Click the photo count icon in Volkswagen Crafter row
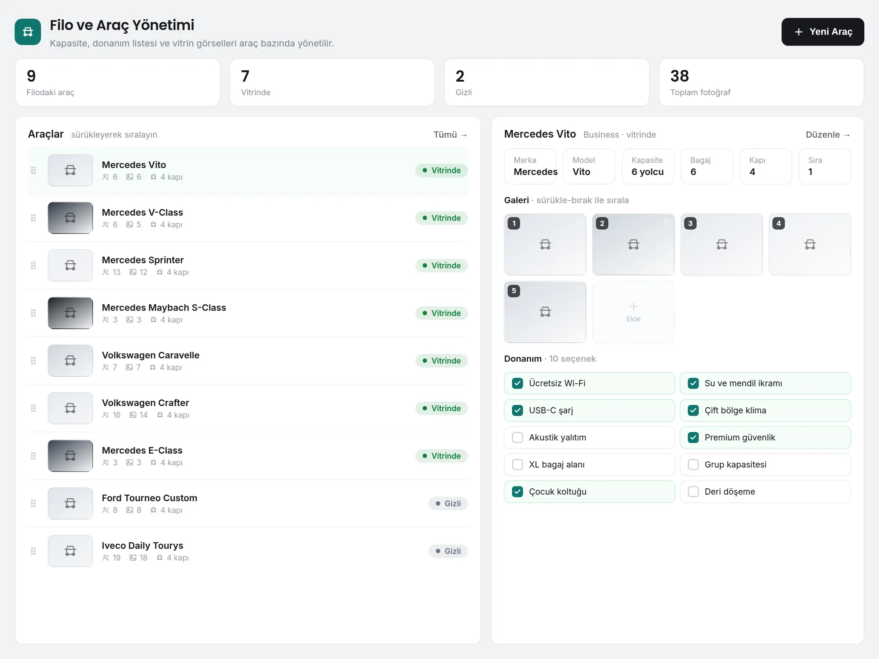The width and height of the screenshot is (879, 659). pyautogui.click(x=133, y=415)
